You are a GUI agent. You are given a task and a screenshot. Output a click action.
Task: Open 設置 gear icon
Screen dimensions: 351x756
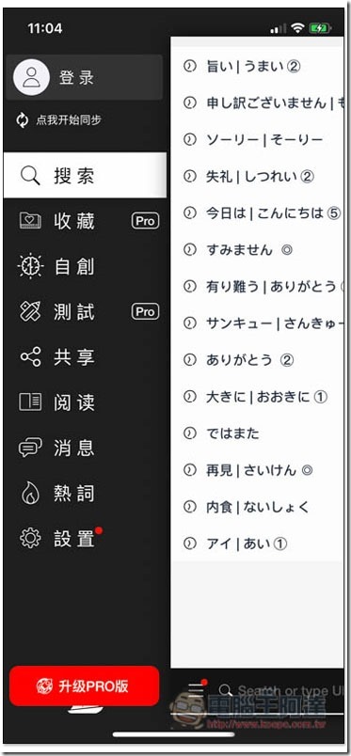[x=30, y=538]
